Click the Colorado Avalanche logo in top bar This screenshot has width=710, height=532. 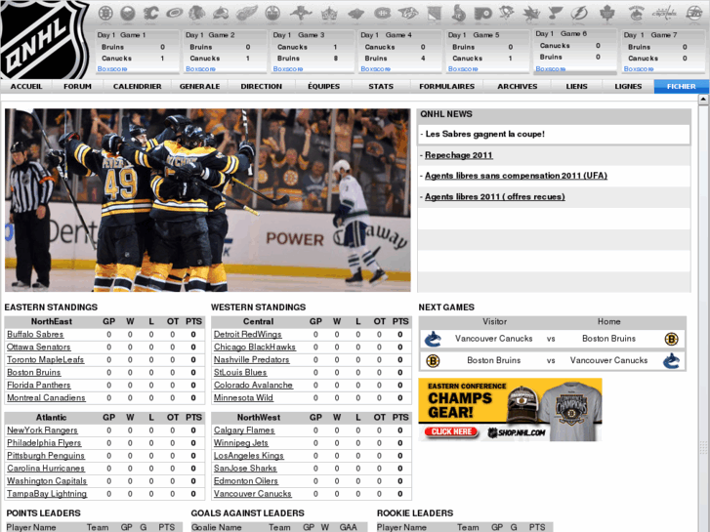221,13
